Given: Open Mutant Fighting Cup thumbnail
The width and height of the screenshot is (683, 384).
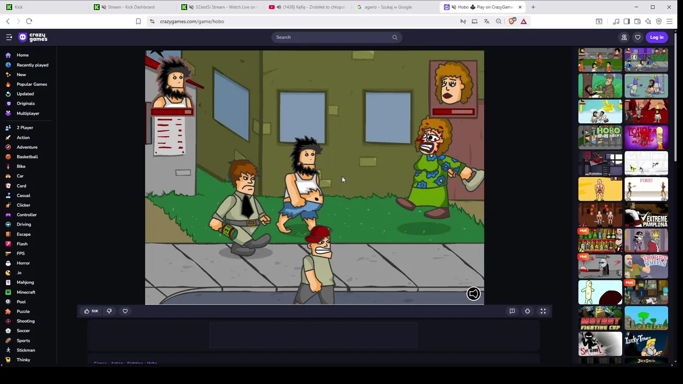Looking at the screenshot, I should pyautogui.click(x=600, y=318).
